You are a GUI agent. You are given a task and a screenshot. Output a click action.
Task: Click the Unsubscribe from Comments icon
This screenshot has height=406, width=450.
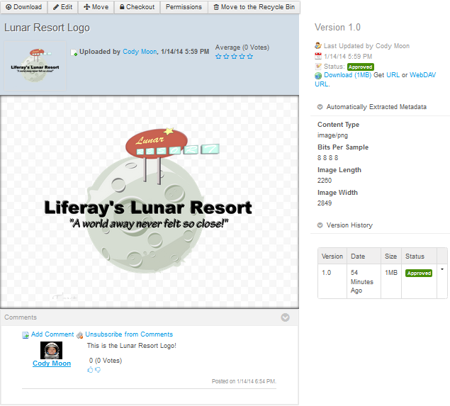[80, 335]
